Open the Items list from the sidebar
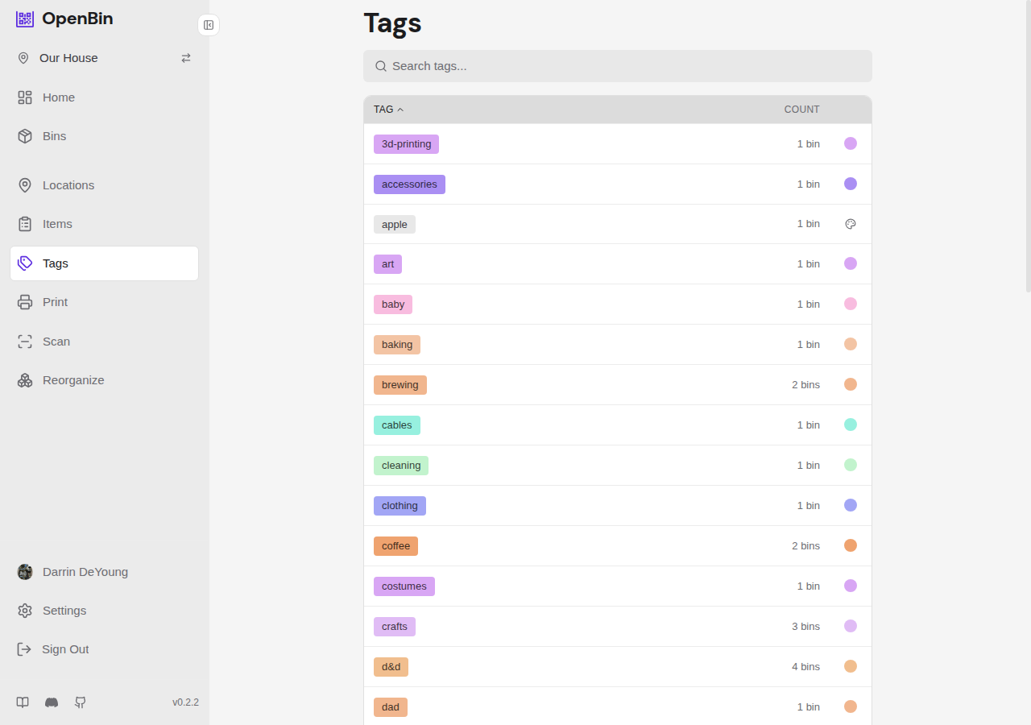This screenshot has height=725, width=1031. tap(57, 224)
